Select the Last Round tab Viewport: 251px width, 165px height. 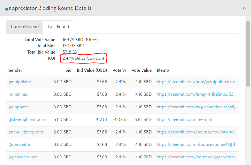pyautogui.click(x=59, y=27)
